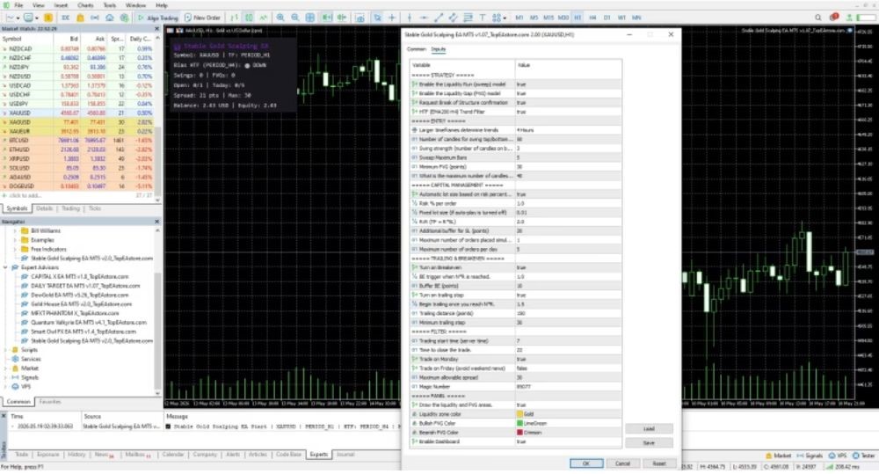Open Signals in the status bar
Screen dimensions: 879x474
click(x=809, y=456)
